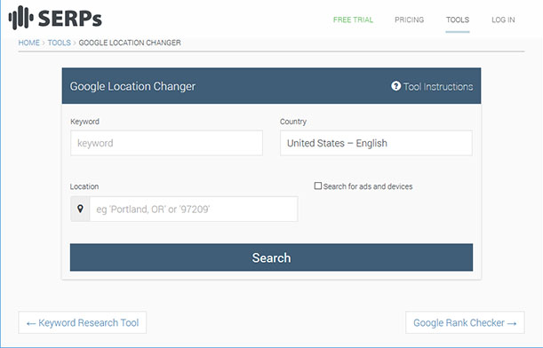Click the Google Location Changer panel title
This screenshot has height=348, width=543.
click(x=132, y=86)
